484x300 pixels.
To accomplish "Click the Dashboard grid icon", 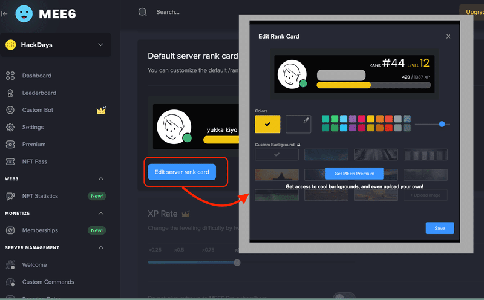I will coord(10,76).
